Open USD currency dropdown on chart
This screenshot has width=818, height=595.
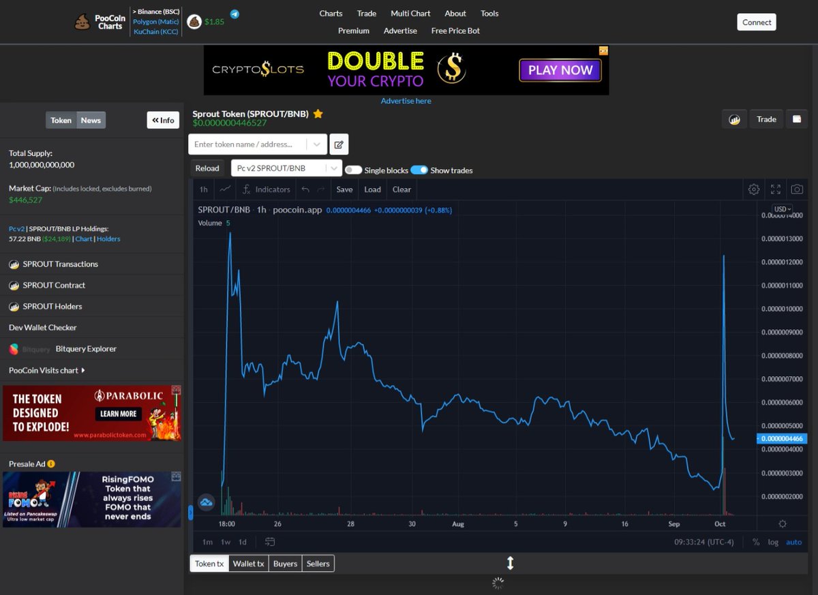782,209
